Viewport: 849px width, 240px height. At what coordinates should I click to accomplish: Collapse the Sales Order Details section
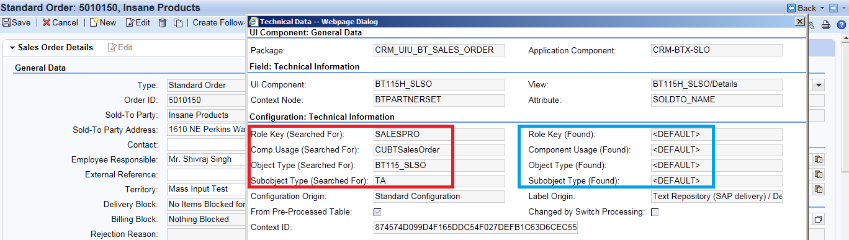12,47
